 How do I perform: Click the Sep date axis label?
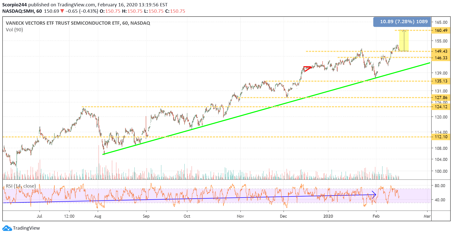(146, 216)
